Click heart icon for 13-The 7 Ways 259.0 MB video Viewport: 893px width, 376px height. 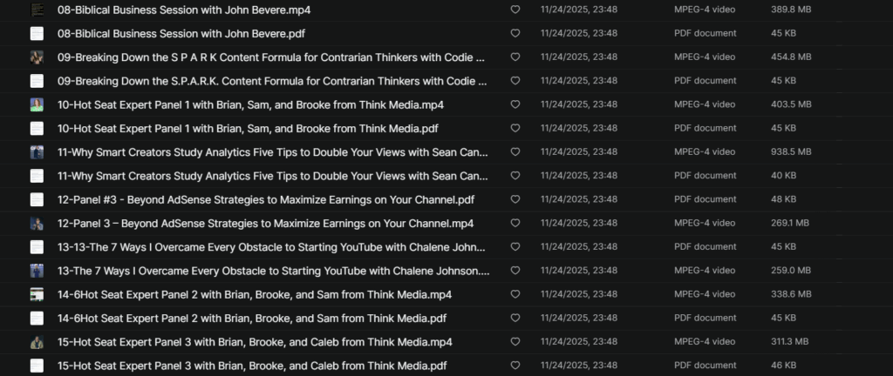click(x=515, y=271)
